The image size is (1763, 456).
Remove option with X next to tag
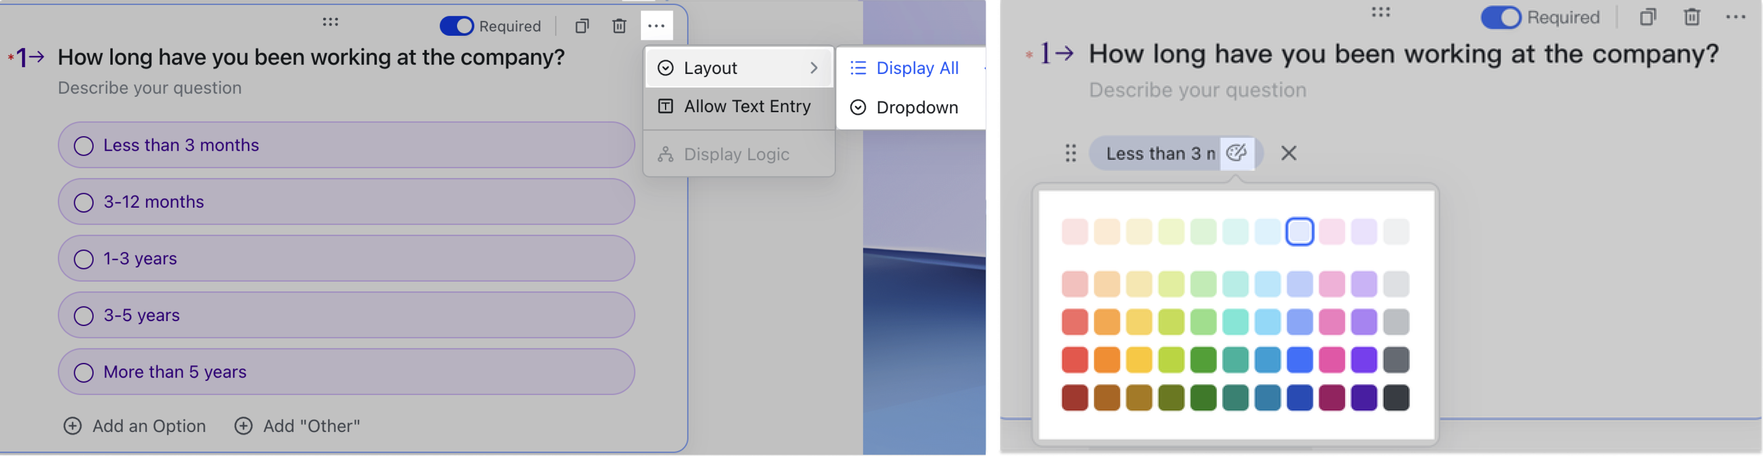(1288, 153)
